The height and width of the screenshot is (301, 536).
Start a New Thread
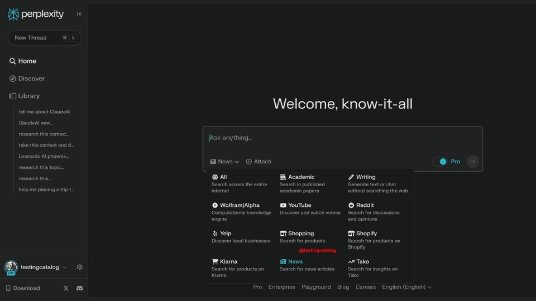(x=45, y=38)
